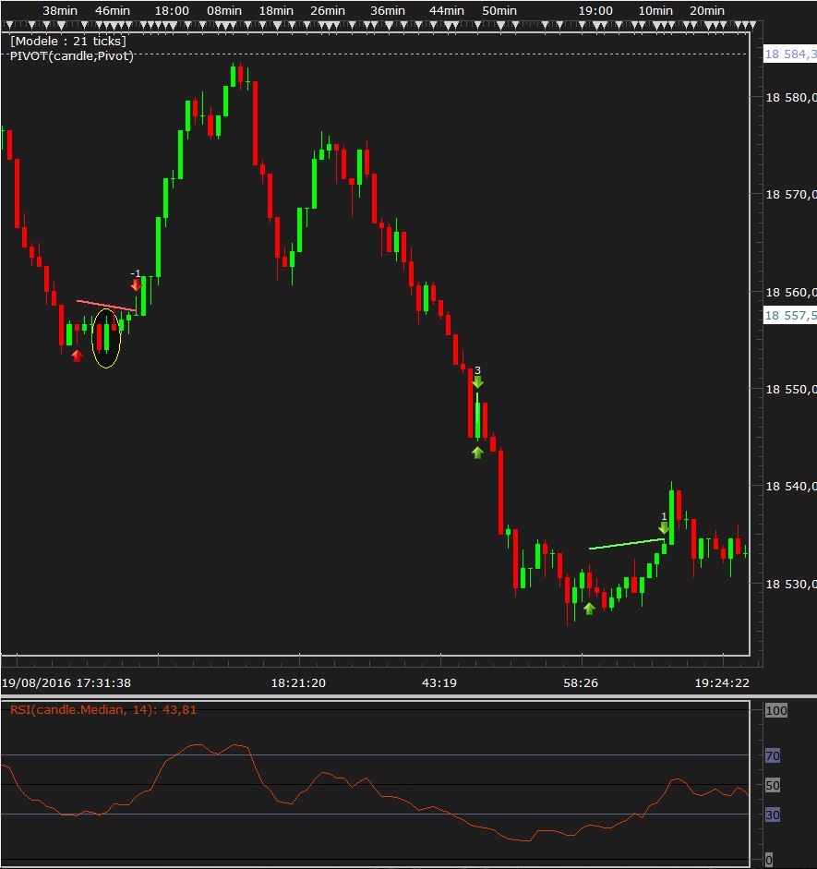Click the 18 550,0 price axis label
Image resolution: width=817 pixels, height=869 pixels.
coord(791,389)
